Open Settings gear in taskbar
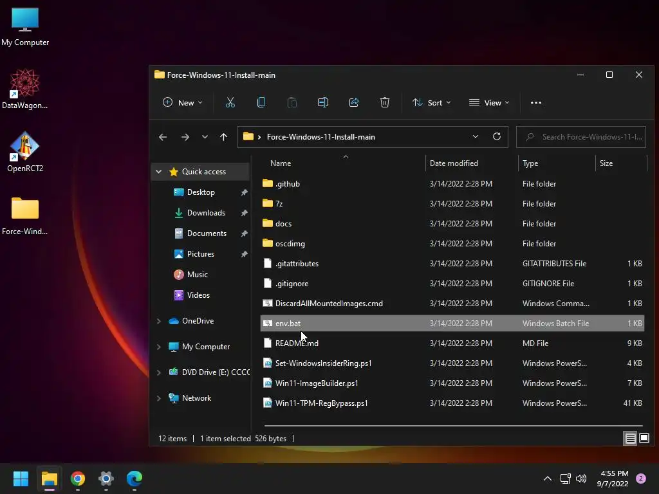 pos(106,479)
